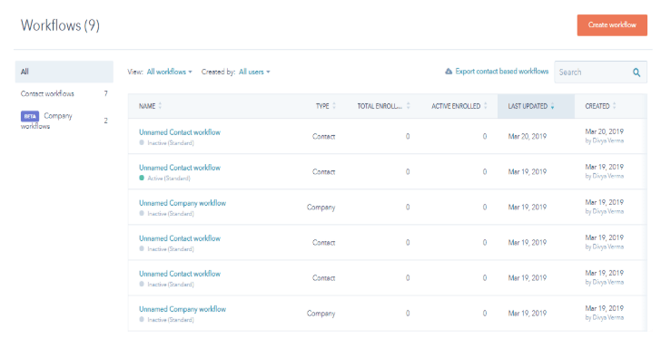
Task: Select Contact workflows in sidebar
Action: click(64, 93)
